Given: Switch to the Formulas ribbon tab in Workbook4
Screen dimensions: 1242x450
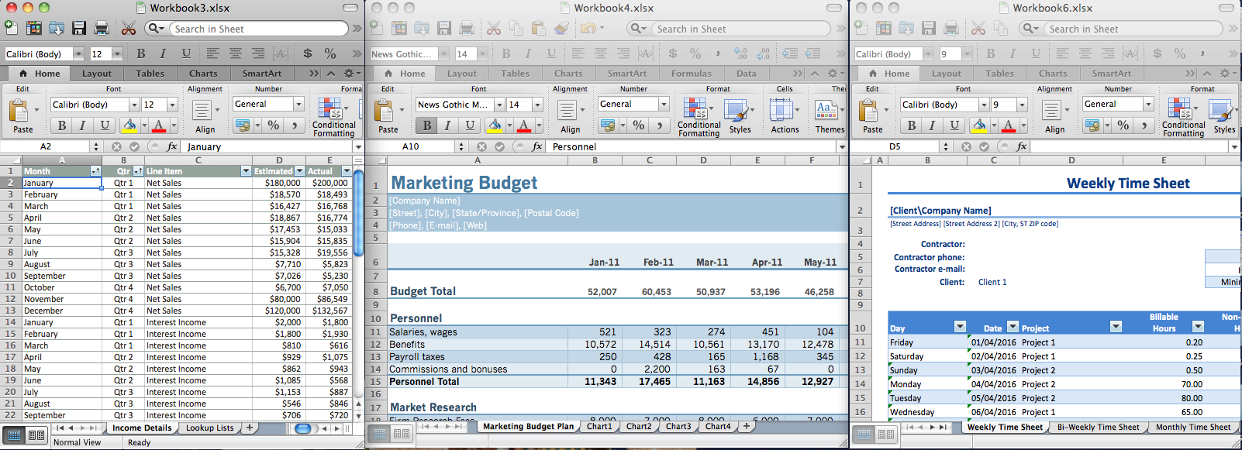Looking at the screenshot, I should (x=691, y=74).
